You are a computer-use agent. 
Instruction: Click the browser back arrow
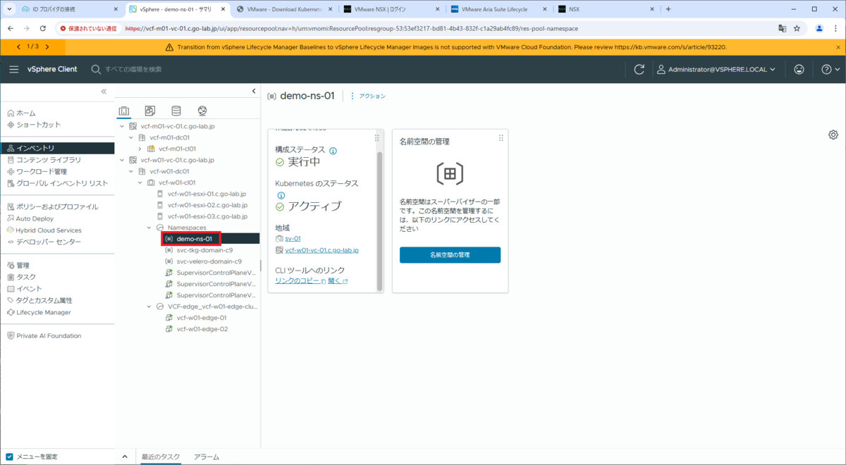click(x=10, y=28)
